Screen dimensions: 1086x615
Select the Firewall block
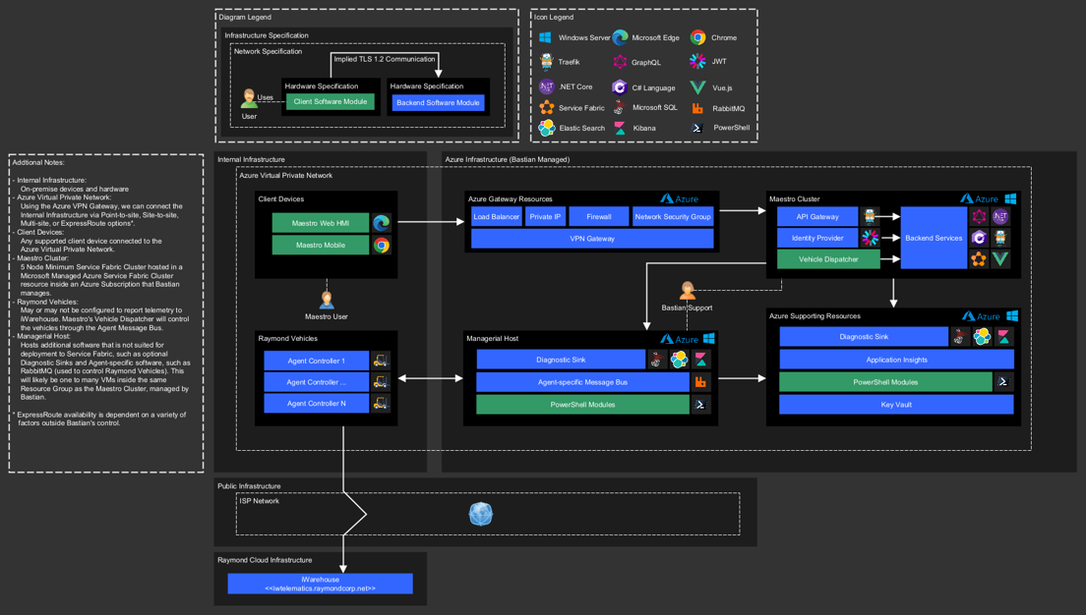[x=598, y=217]
